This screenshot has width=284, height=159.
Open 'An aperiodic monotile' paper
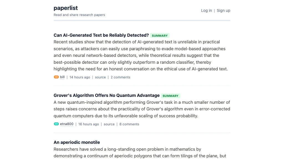[77, 142]
